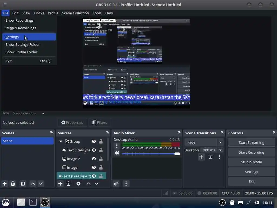The width and height of the screenshot is (277, 208).
Task: Select Show Profile Folder menu entry
Action: (x=29, y=52)
